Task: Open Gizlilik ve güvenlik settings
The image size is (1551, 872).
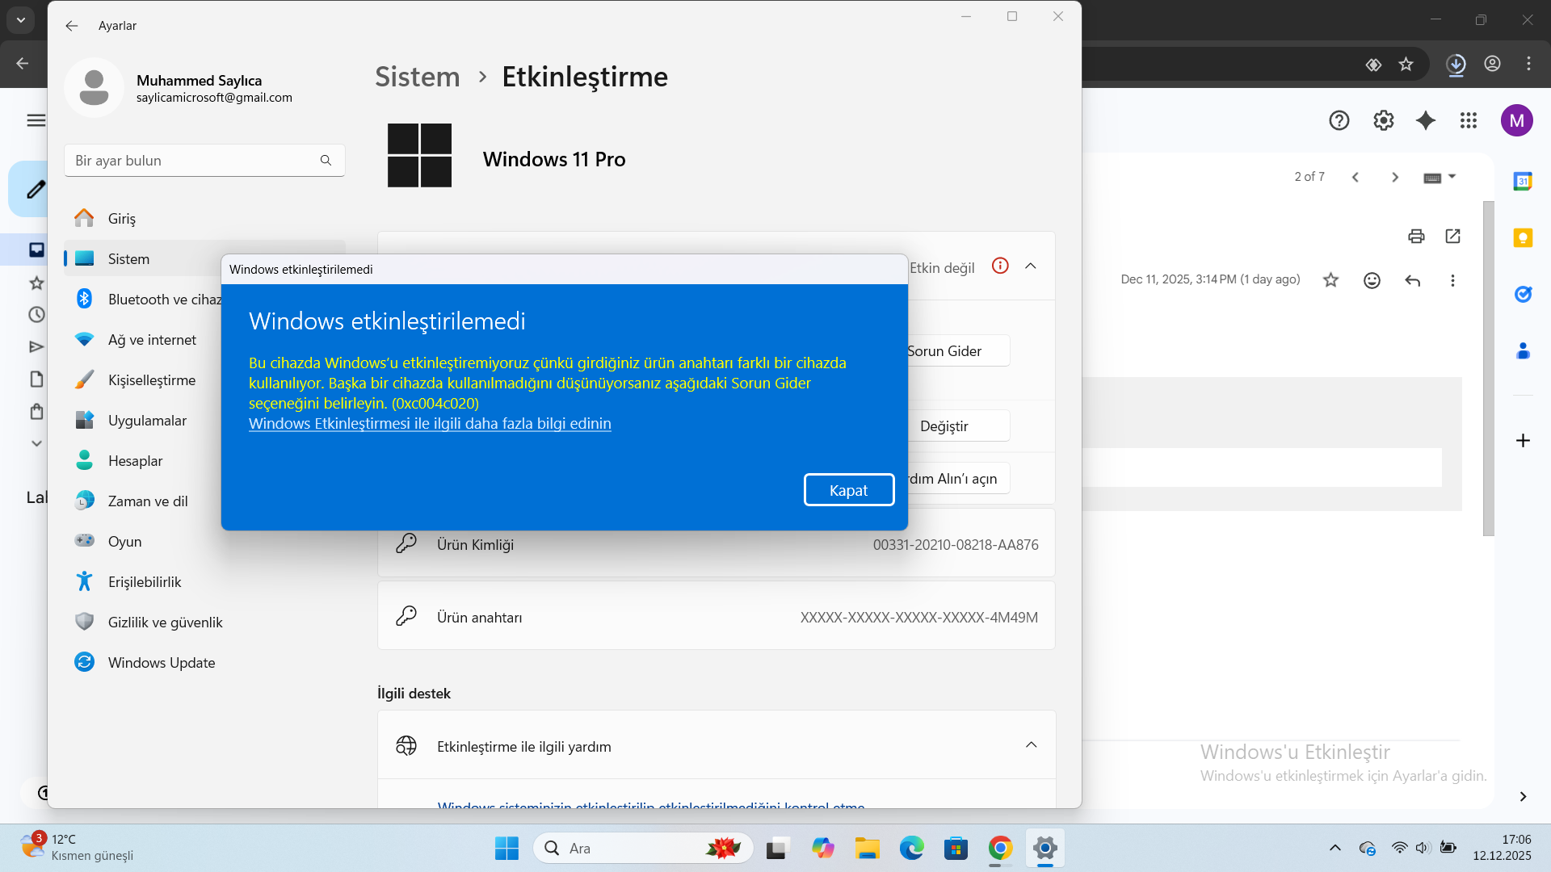Action: (x=204, y=623)
